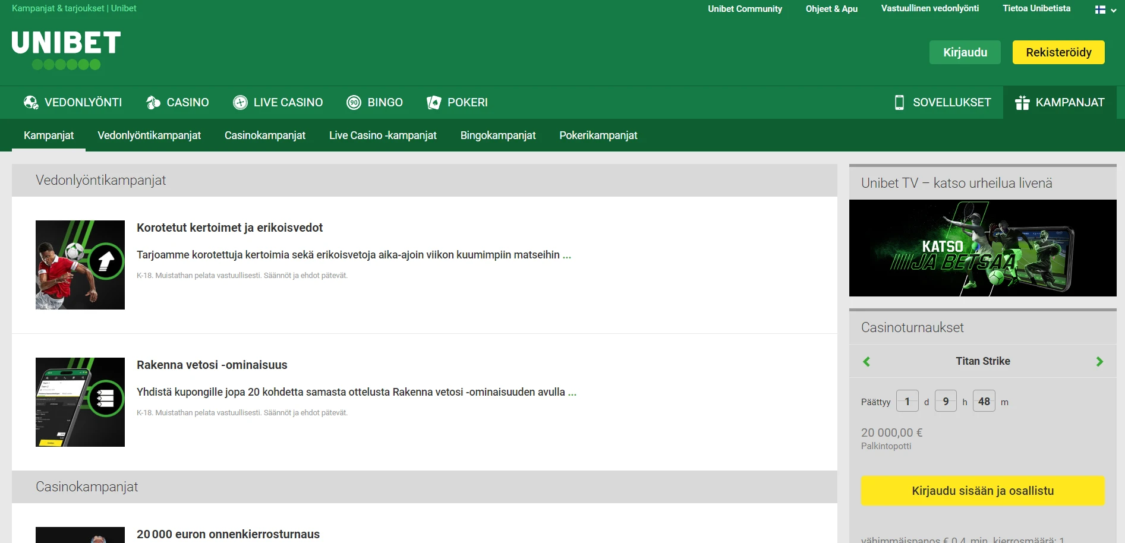Open the CASINO main menu item
1125x543 pixels.
tap(177, 102)
